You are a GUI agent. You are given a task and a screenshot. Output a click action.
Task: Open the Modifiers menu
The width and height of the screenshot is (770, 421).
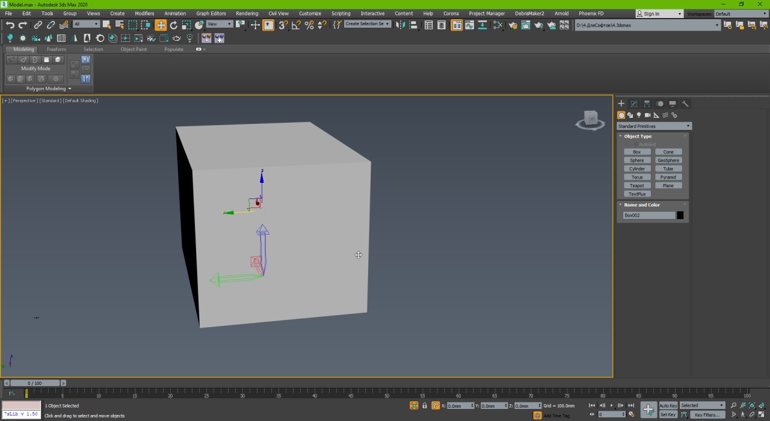tap(144, 13)
